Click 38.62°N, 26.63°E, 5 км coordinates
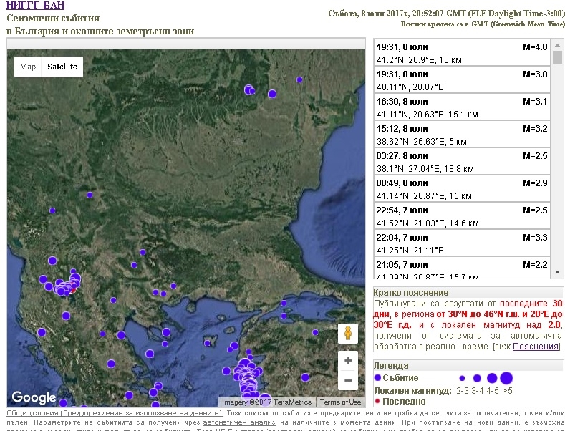This screenshot has width=565, height=431. tap(422, 141)
